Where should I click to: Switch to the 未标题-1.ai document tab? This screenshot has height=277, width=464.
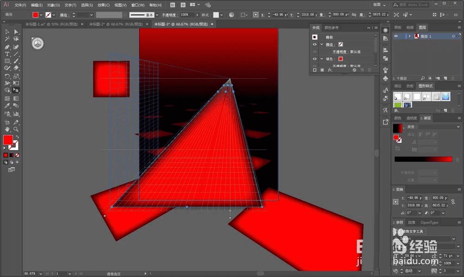click(52, 24)
